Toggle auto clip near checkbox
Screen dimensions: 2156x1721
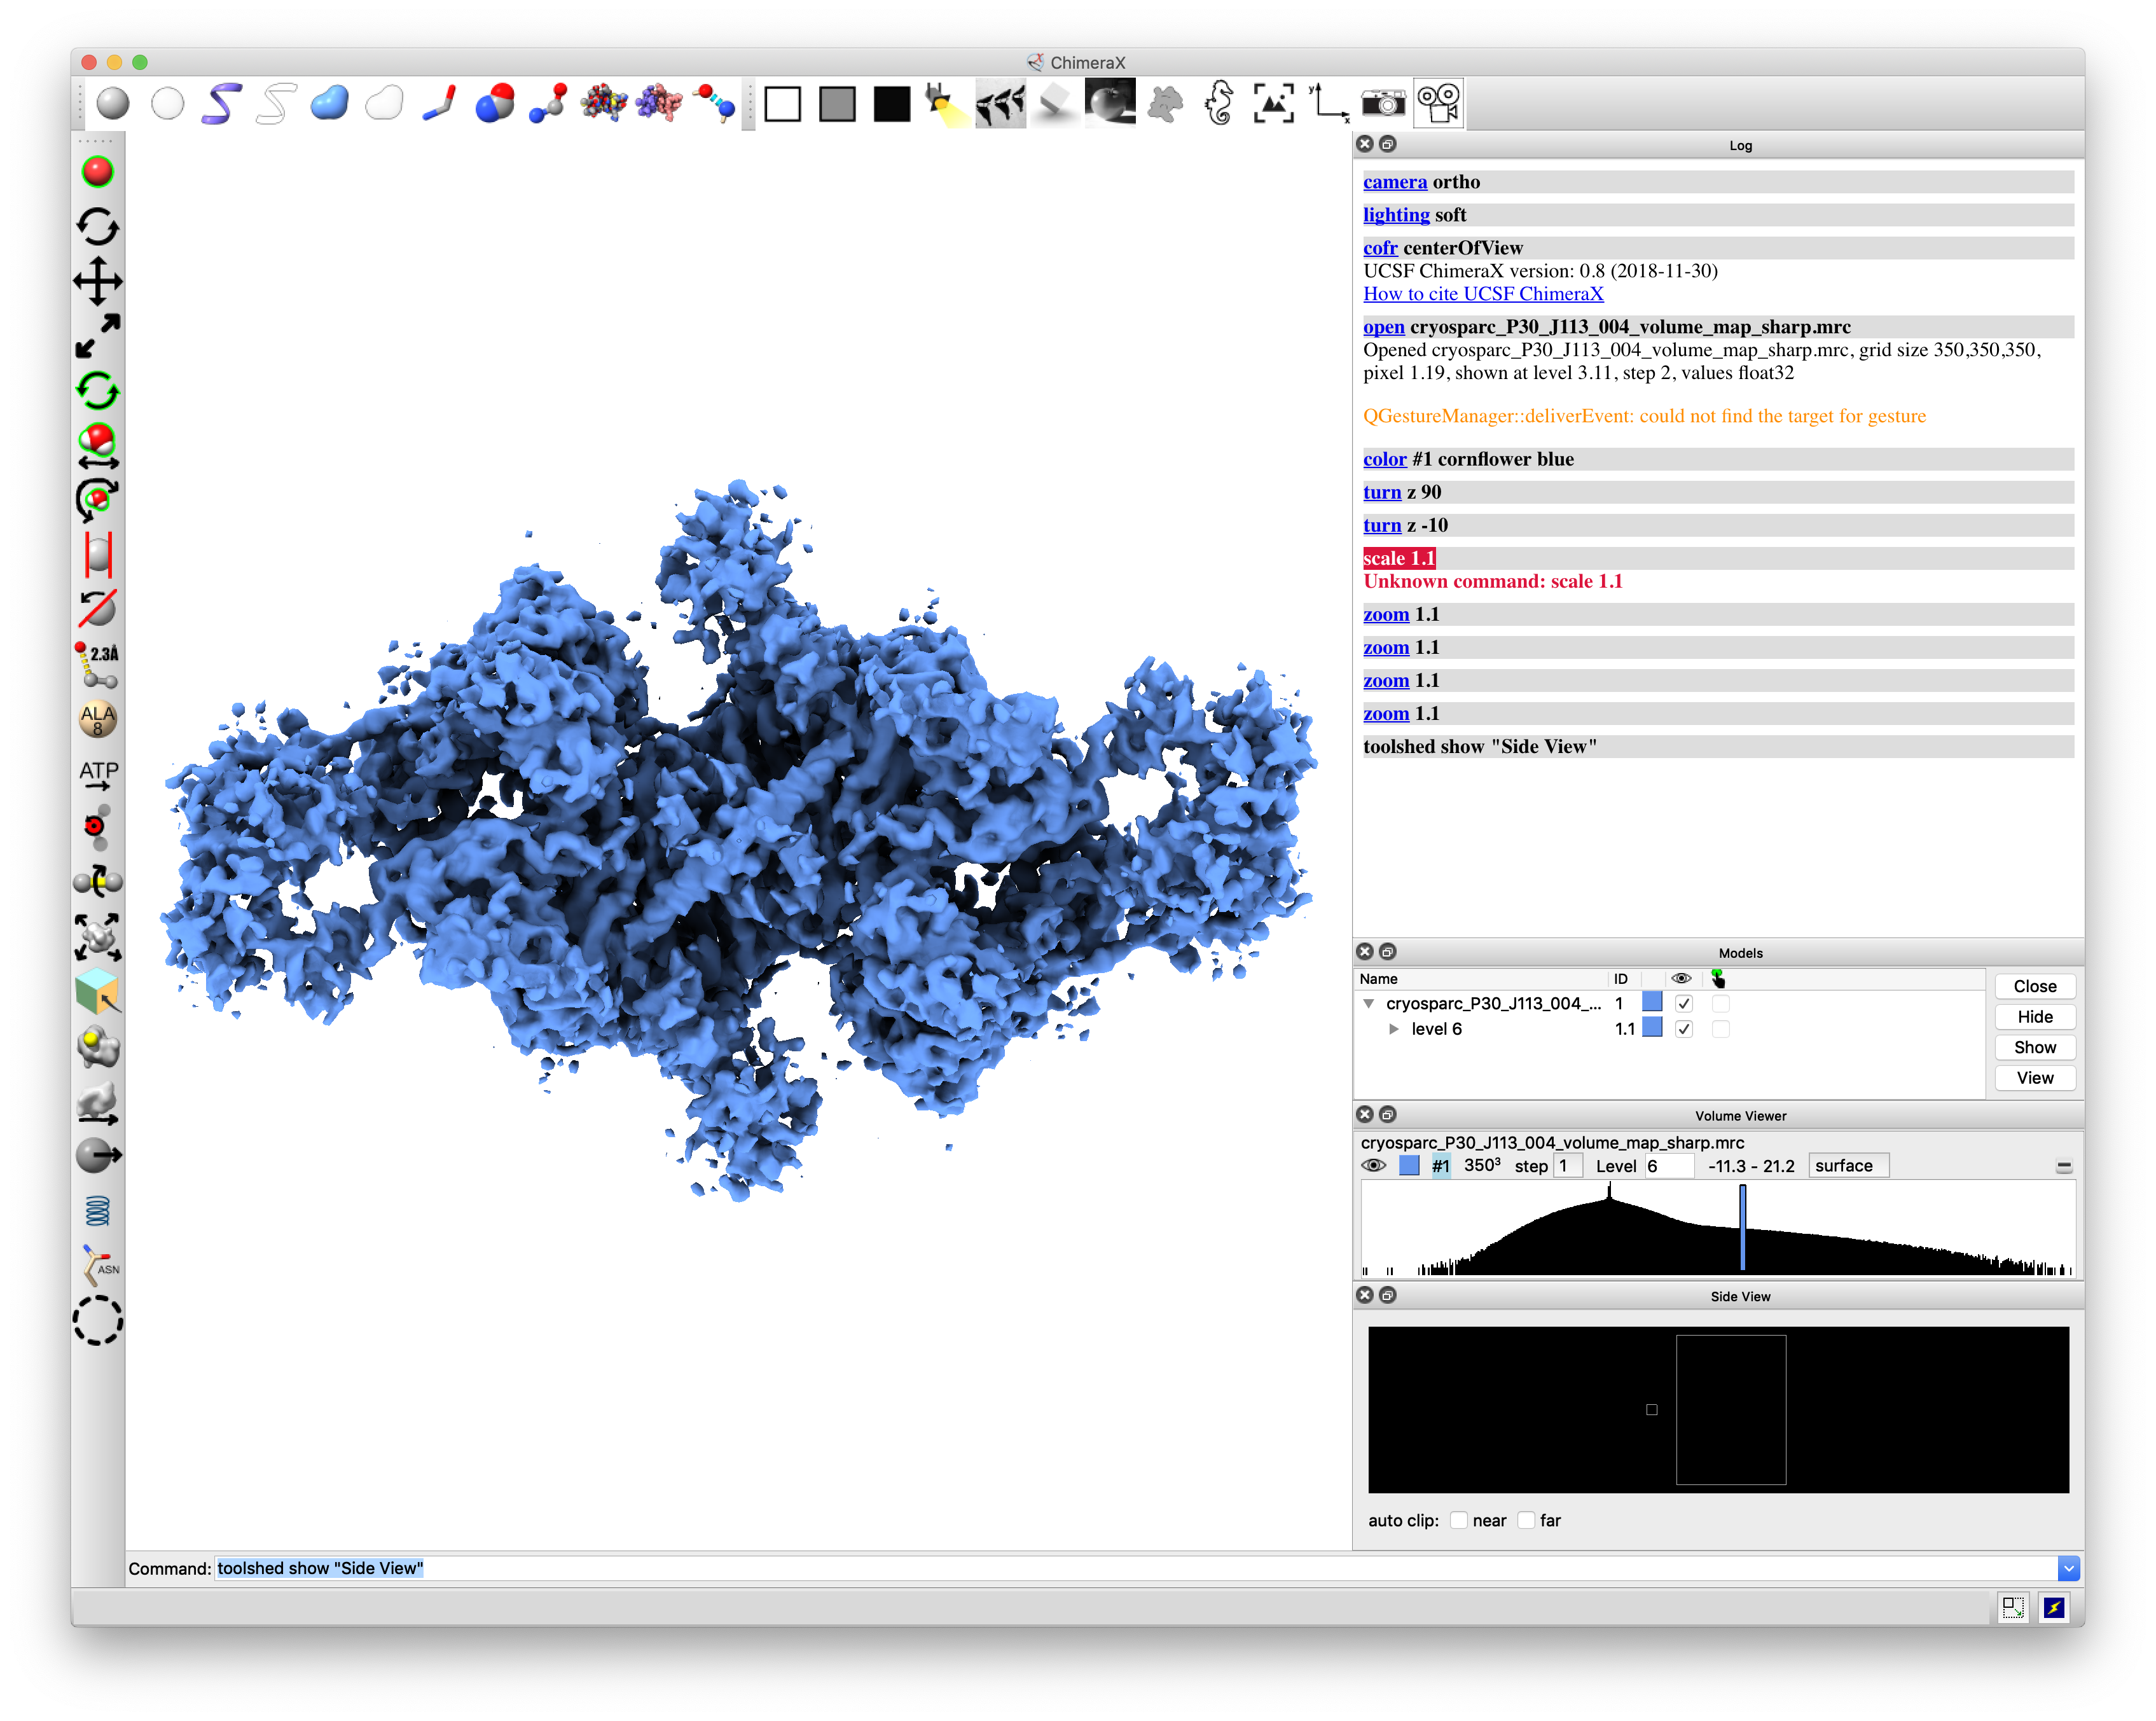pyautogui.click(x=1459, y=1520)
